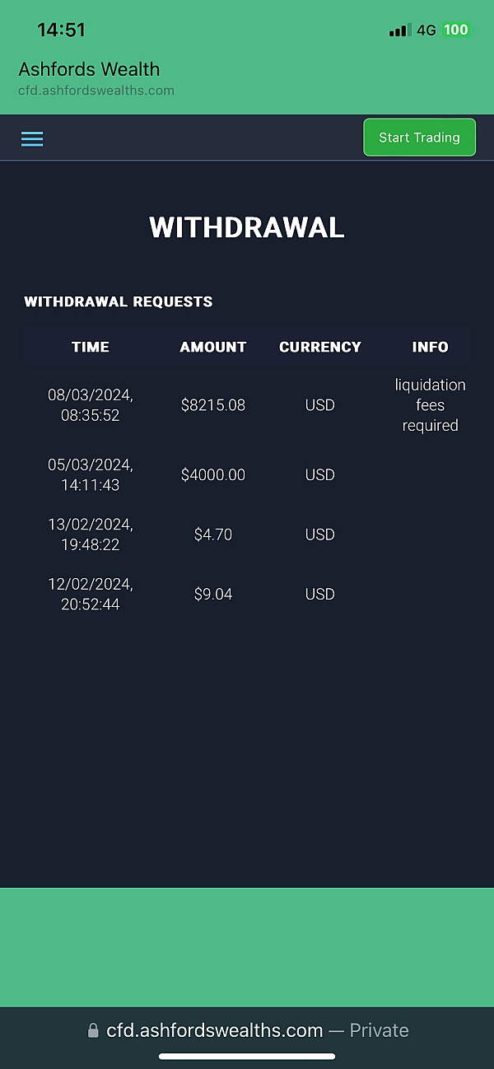Tap the cellular signal strength icon

tap(399, 30)
